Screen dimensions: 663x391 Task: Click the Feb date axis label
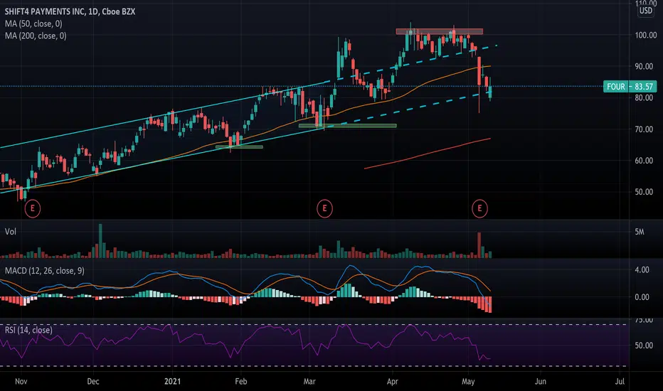(240, 381)
